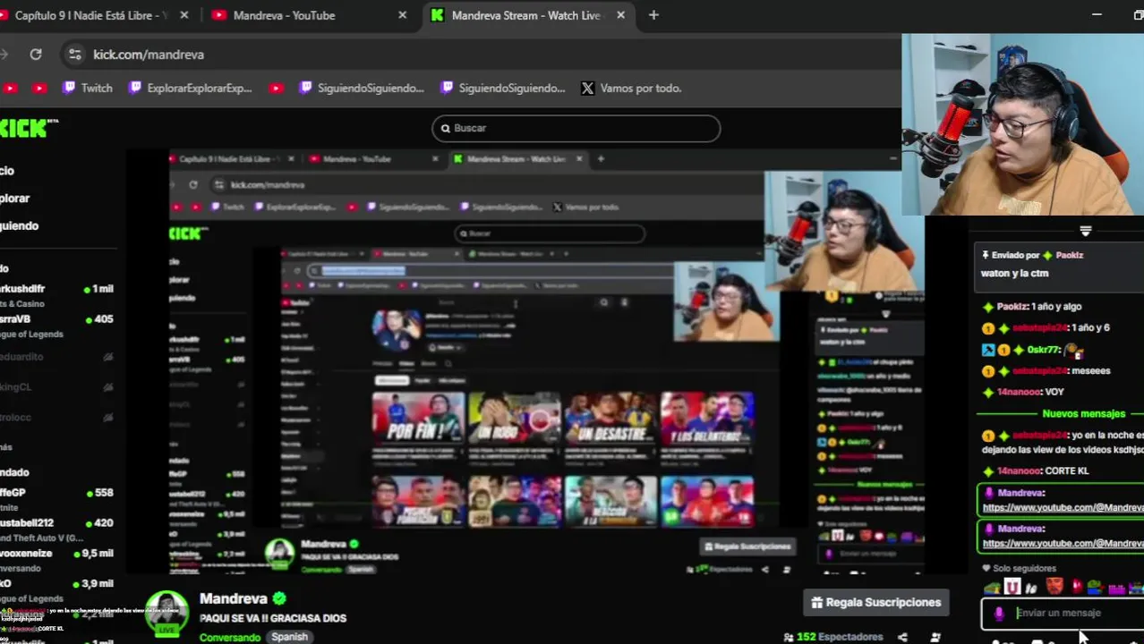Image resolution: width=1144 pixels, height=644 pixels.
Task: Click the pinned message 'waton y la ctm'
Action: coord(1014,273)
